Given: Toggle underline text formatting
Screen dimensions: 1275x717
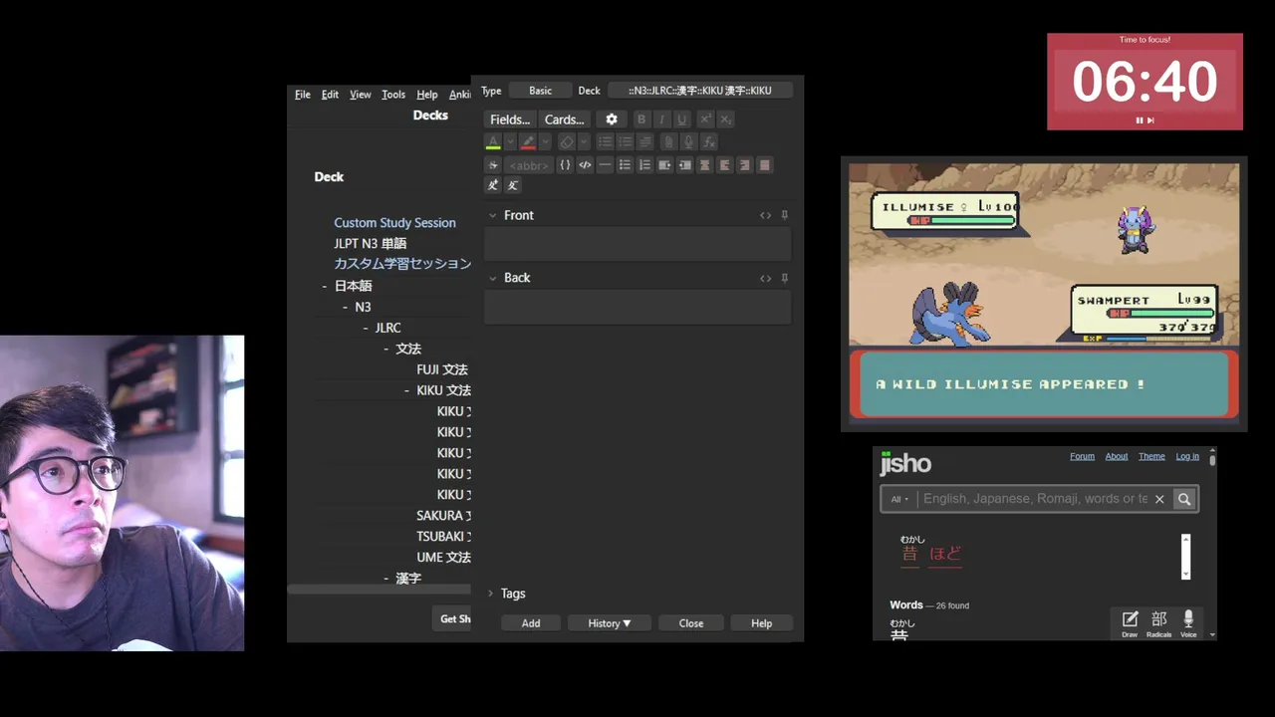Looking at the screenshot, I should [x=682, y=119].
